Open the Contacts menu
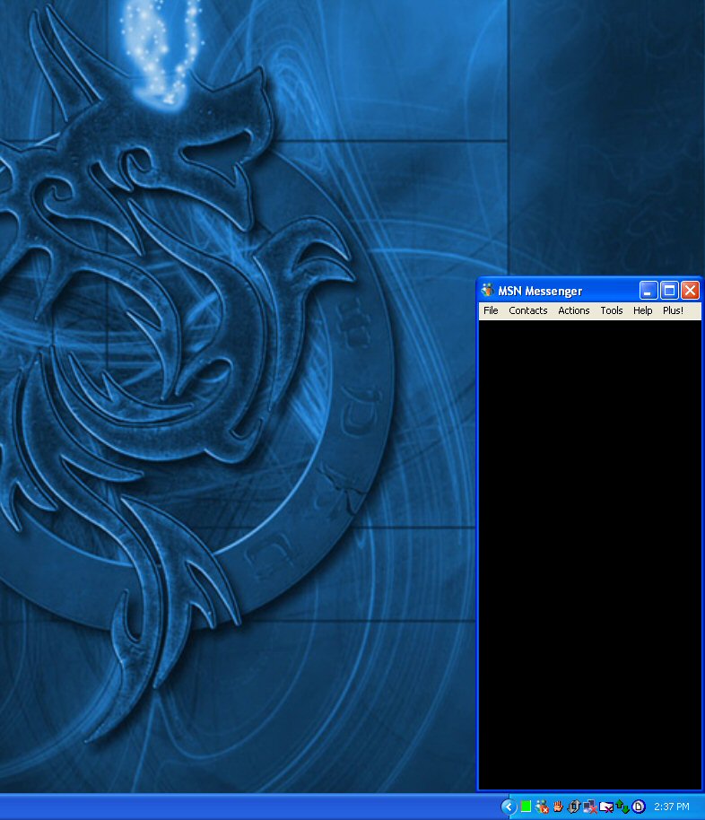Screen dimensions: 705x820 tap(527, 310)
